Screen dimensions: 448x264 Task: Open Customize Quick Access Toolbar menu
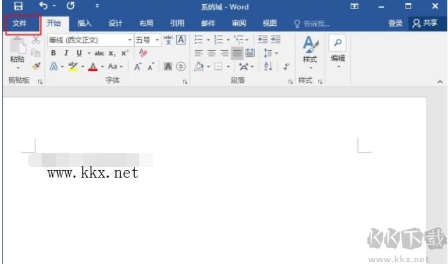click(97, 6)
